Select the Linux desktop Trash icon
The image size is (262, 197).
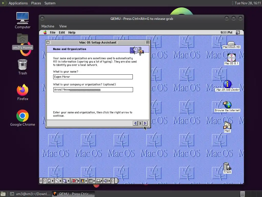[23, 67]
